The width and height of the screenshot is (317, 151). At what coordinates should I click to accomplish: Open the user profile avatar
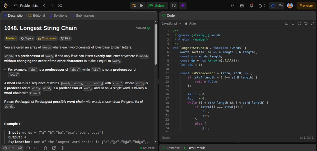[x=290, y=6]
